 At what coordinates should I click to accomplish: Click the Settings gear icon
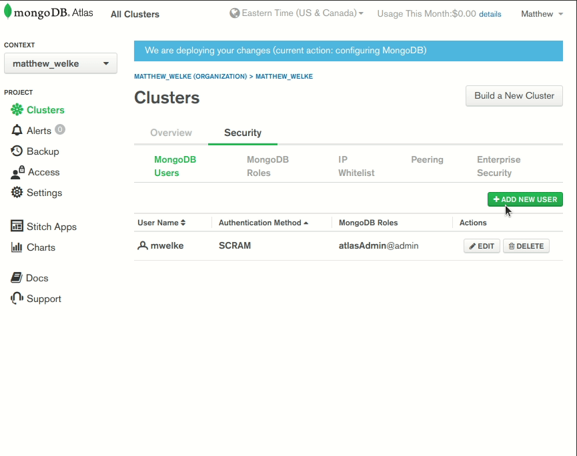(x=17, y=192)
